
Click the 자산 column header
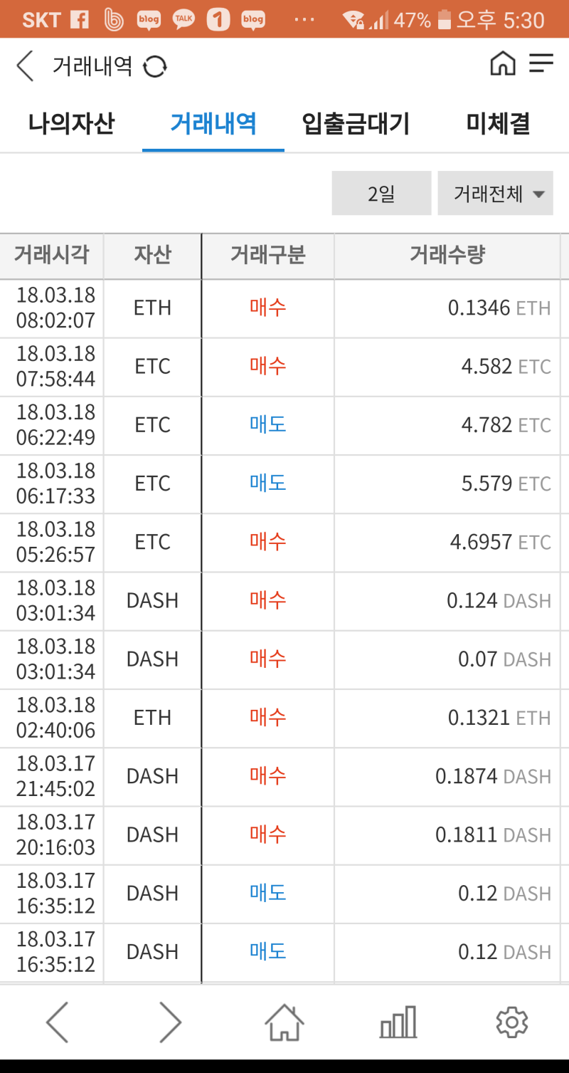[152, 255]
